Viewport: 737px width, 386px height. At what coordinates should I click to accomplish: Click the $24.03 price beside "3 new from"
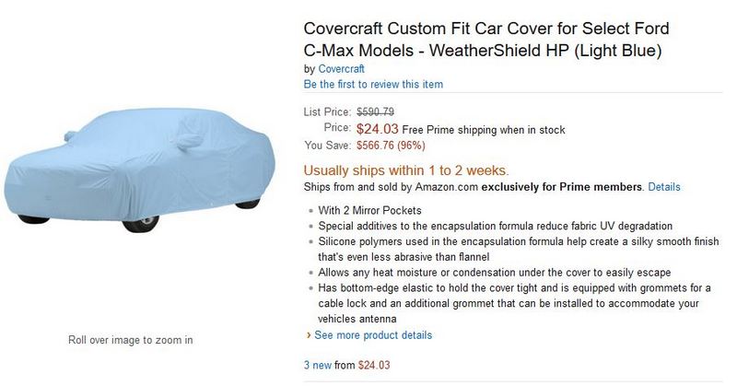pos(374,365)
